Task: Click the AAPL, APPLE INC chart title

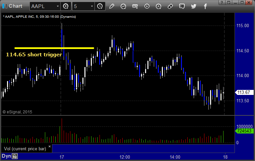Action: 40,17
